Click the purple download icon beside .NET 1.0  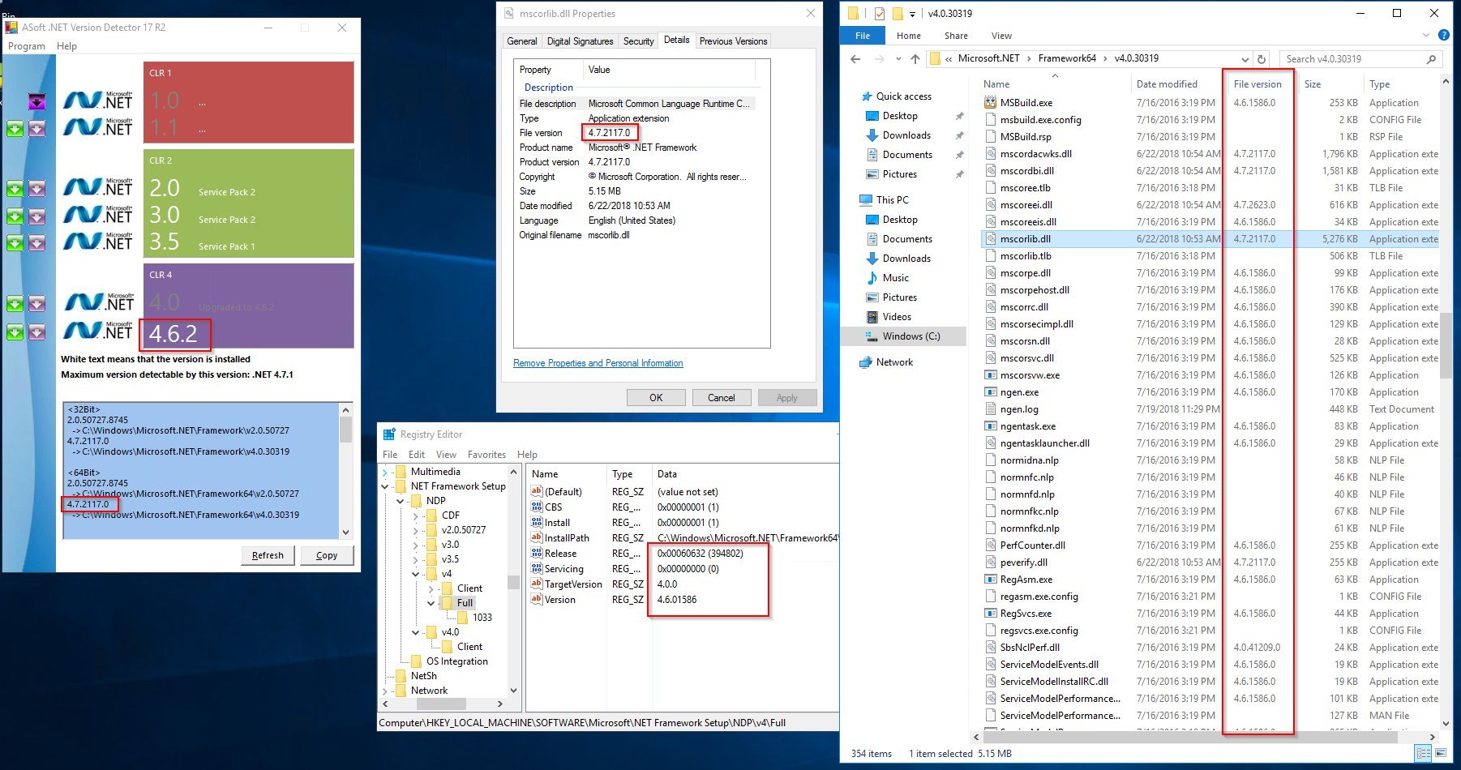tap(36, 101)
